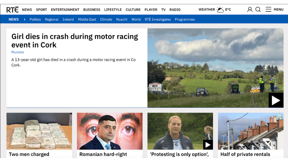288x162 pixels.
Task: Open the CULTURE menu item
Action: click(x=133, y=10)
